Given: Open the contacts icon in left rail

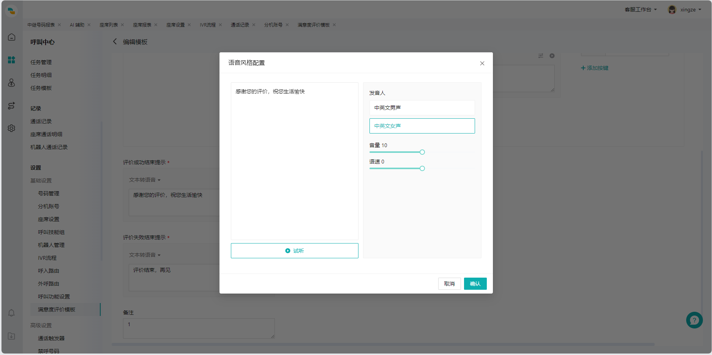Looking at the screenshot, I should (12, 83).
